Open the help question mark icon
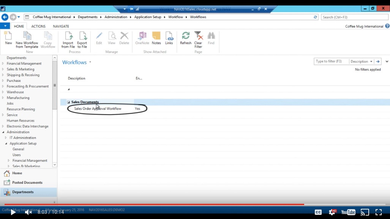 pos(387,26)
